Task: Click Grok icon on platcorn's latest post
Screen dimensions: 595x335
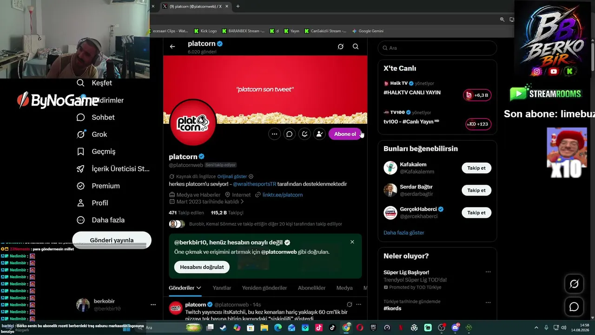Action: click(349, 305)
